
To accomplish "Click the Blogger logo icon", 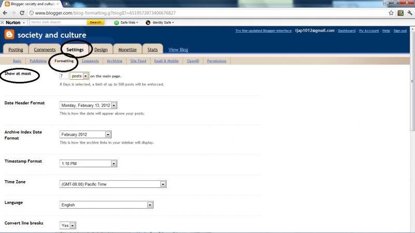I will coord(9,35).
